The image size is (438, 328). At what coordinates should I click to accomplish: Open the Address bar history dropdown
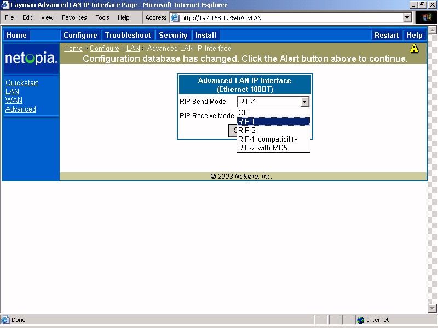tap(407, 17)
